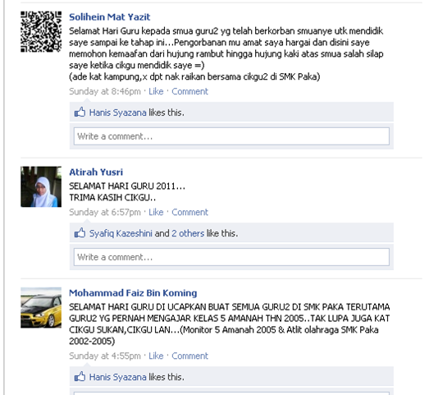This screenshot has height=395, width=429.
Task: Open Solihein Mat Yazit's QR code avatar
Action: click(x=41, y=31)
